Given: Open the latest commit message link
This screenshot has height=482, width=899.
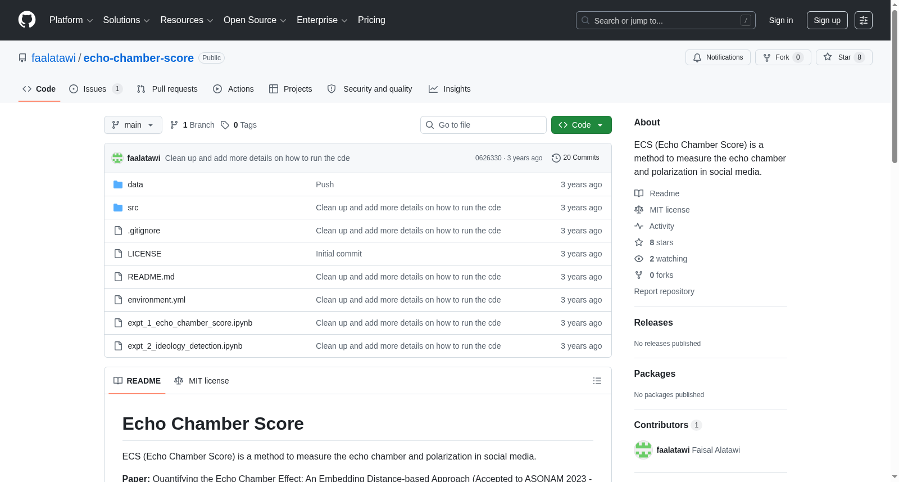Looking at the screenshot, I should click(257, 158).
